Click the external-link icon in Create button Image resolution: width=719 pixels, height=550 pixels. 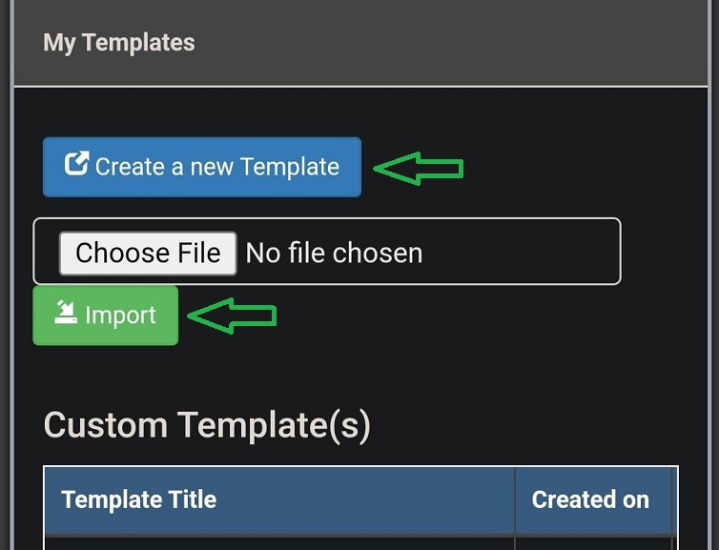76,163
